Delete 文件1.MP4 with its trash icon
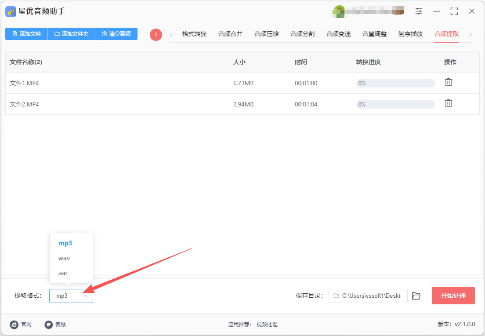Screen dimensions: 485x336 [448, 82]
